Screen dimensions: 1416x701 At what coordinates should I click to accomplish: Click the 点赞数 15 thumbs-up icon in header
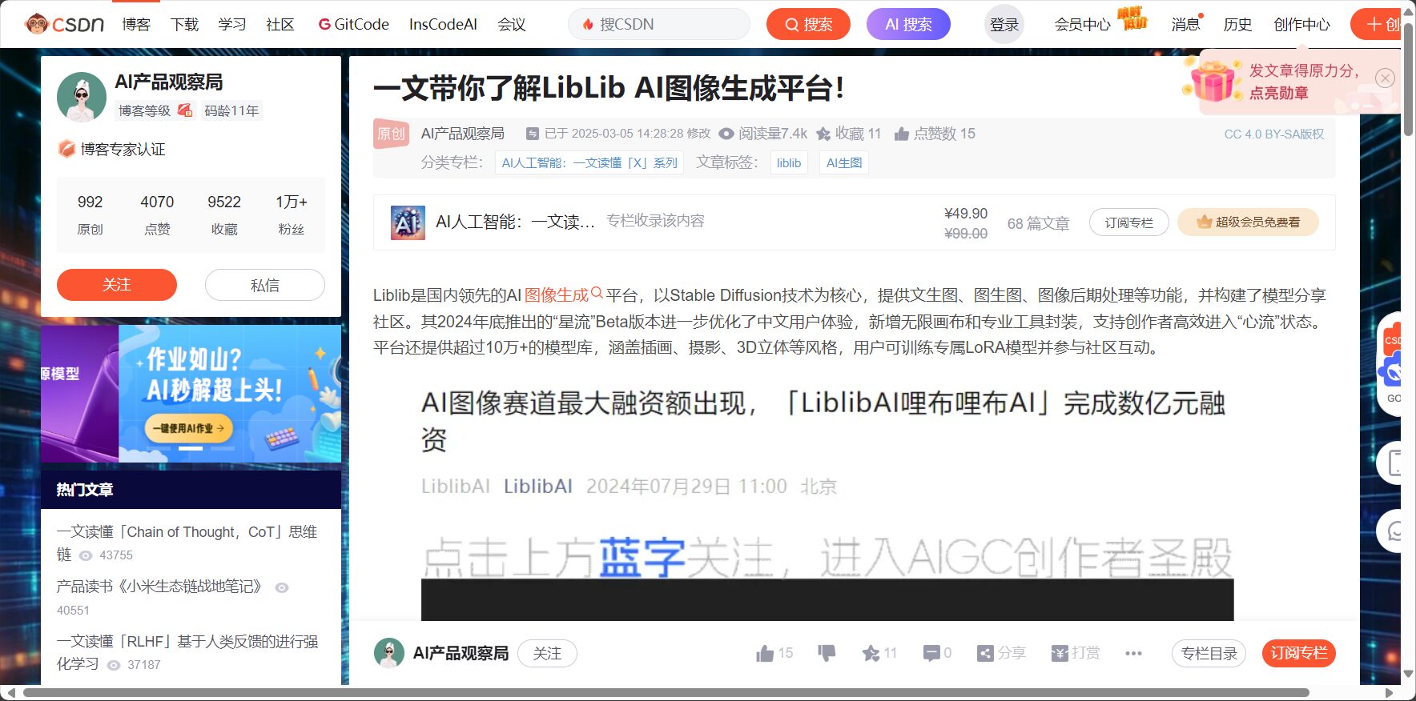(x=902, y=134)
